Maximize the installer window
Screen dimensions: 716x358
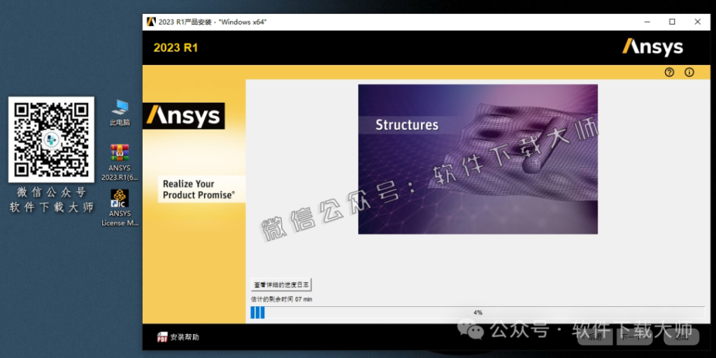(x=672, y=22)
